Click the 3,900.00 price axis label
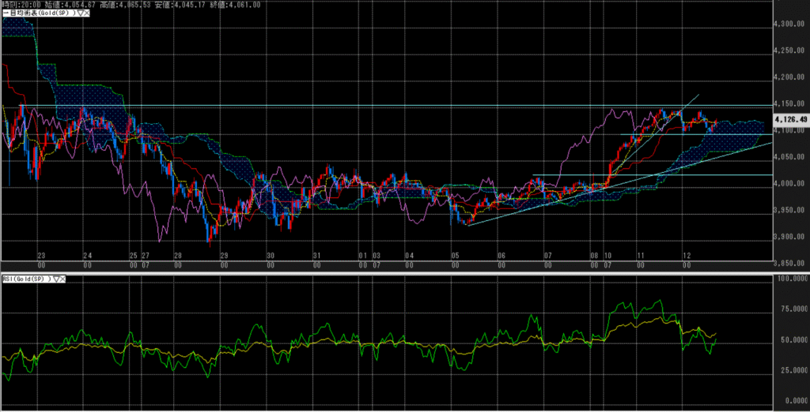 [791, 237]
